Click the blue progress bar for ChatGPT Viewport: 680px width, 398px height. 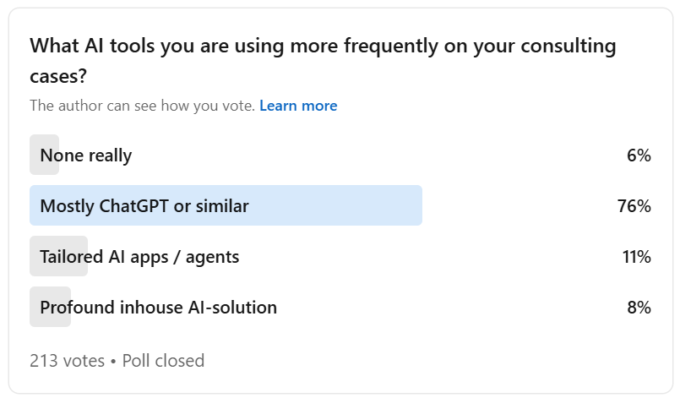pyautogui.click(x=226, y=205)
